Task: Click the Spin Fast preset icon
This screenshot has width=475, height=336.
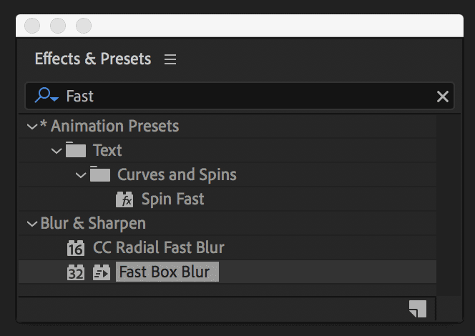Action: 124,199
